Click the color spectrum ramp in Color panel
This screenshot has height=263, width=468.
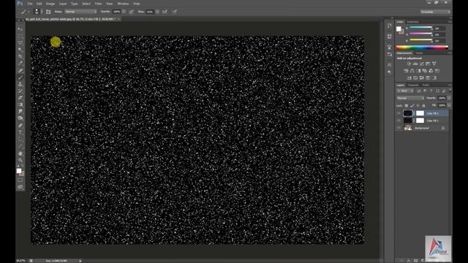(422, 47)
